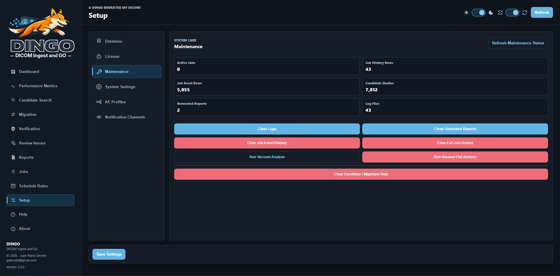Click the Setup sliders icon

(x=13, y=200)
